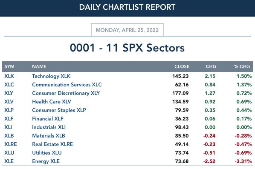This screenshot has width=255, height=169.
Task: Select Health Care XLV name
Action: coord(52,102)
